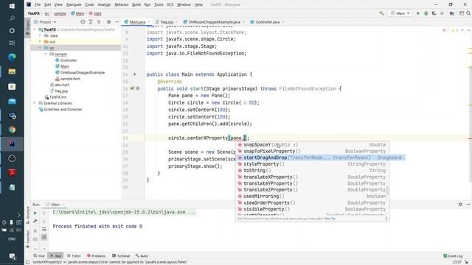This screenshot has height=265, width=472.
Task: Click the Build hammer icon in top toolbar
Action: point(381,13)
